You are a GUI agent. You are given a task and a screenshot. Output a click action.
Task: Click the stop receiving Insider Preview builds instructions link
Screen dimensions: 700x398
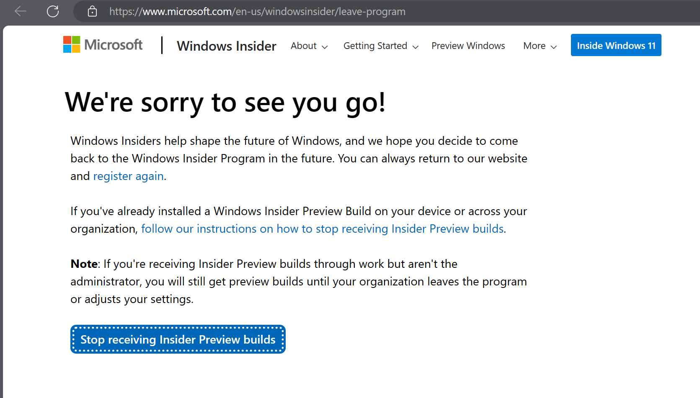click(x=323, y=229)
